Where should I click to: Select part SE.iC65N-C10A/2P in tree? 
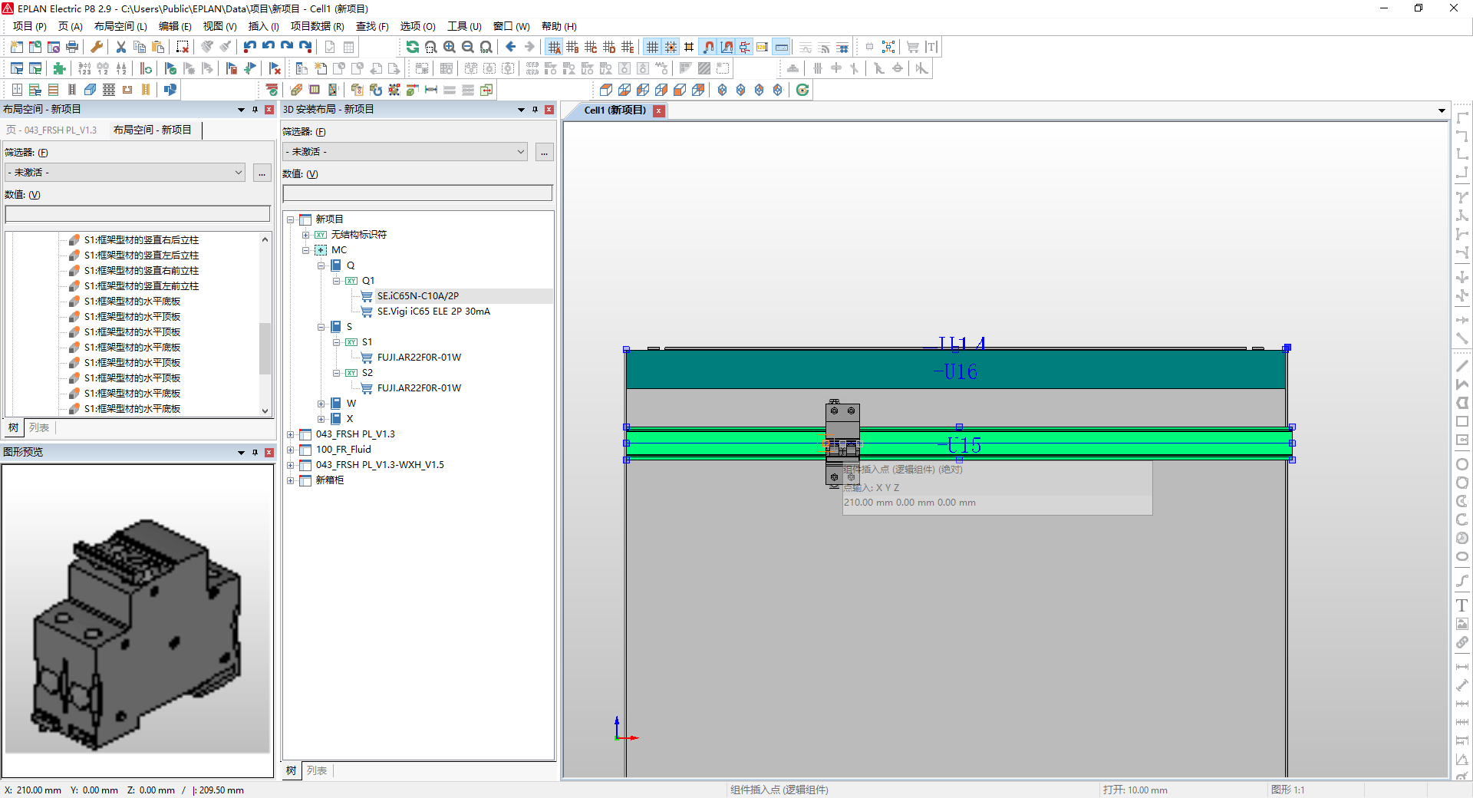coord(419,295)
